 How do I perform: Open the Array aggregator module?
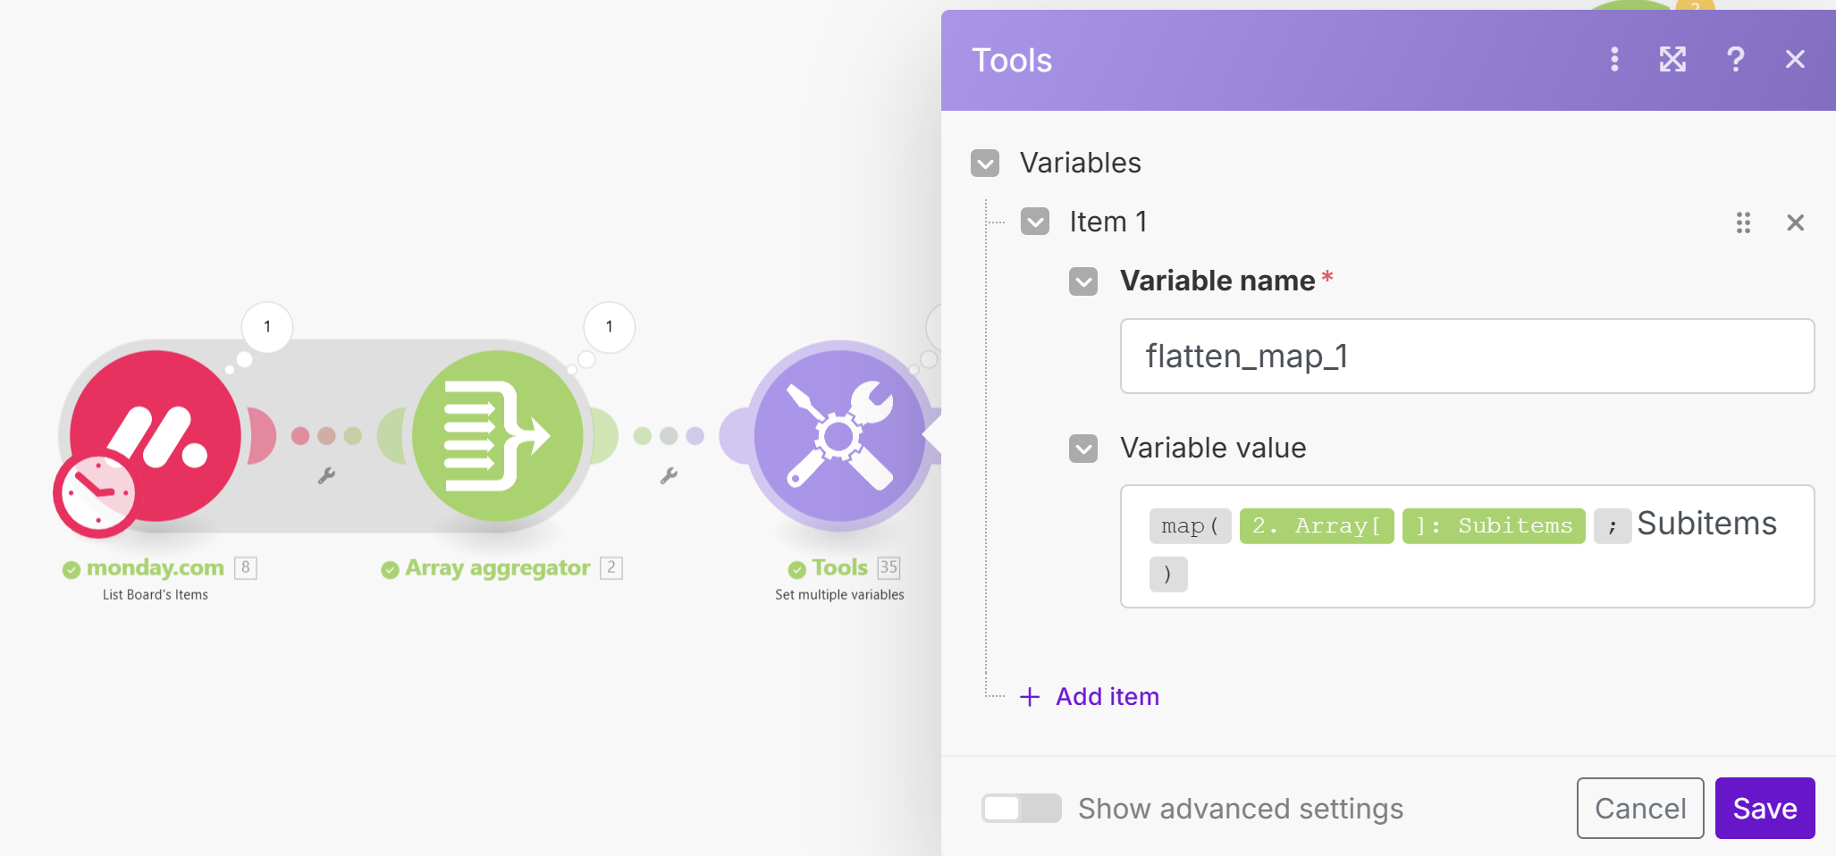click(497, 435)
